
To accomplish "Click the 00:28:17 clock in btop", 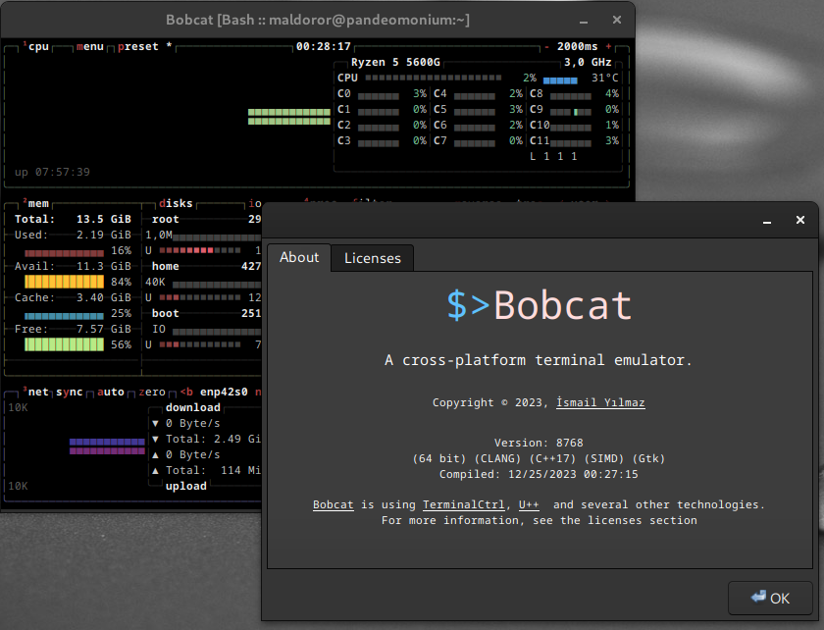I will click(323, 46).
